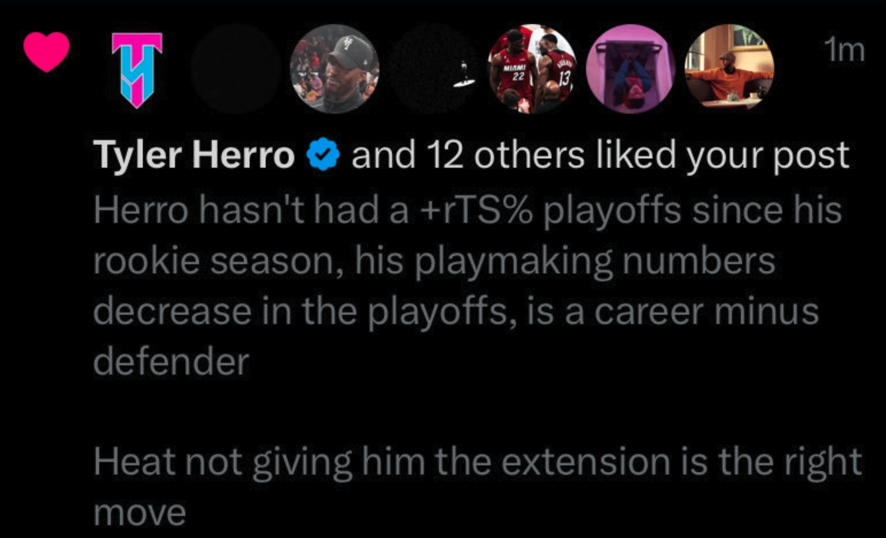Open the Miami Heat jerseys avatar
Image resolution: width=886 pixels, height=538 pixels.
532,69
